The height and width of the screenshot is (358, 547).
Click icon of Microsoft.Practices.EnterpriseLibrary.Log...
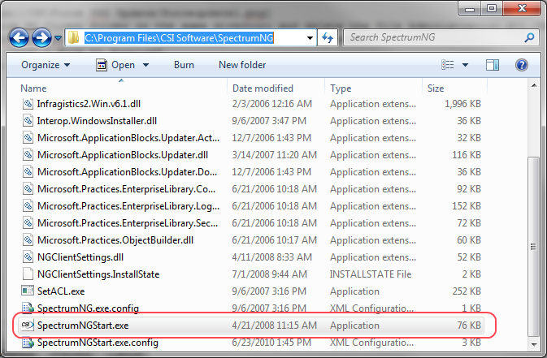pyautogui.click(x=28, y=206)
